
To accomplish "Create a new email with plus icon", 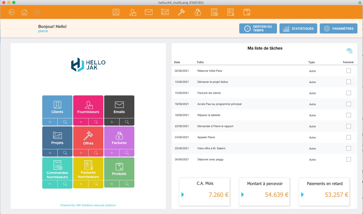I will pyautogui.click(x=112, y=122).
